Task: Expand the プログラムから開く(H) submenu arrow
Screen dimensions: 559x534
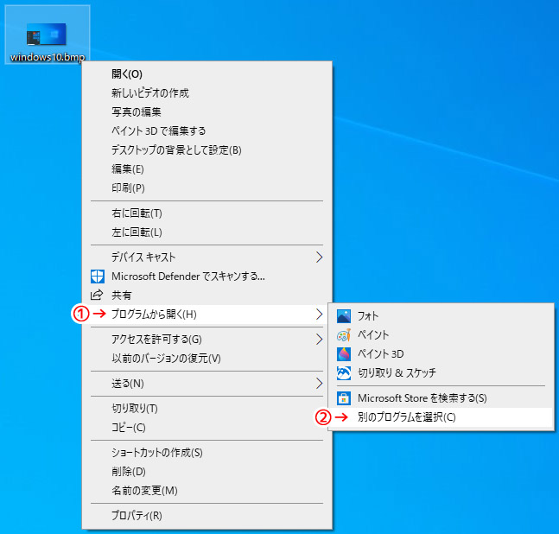Action: [319, 314]
